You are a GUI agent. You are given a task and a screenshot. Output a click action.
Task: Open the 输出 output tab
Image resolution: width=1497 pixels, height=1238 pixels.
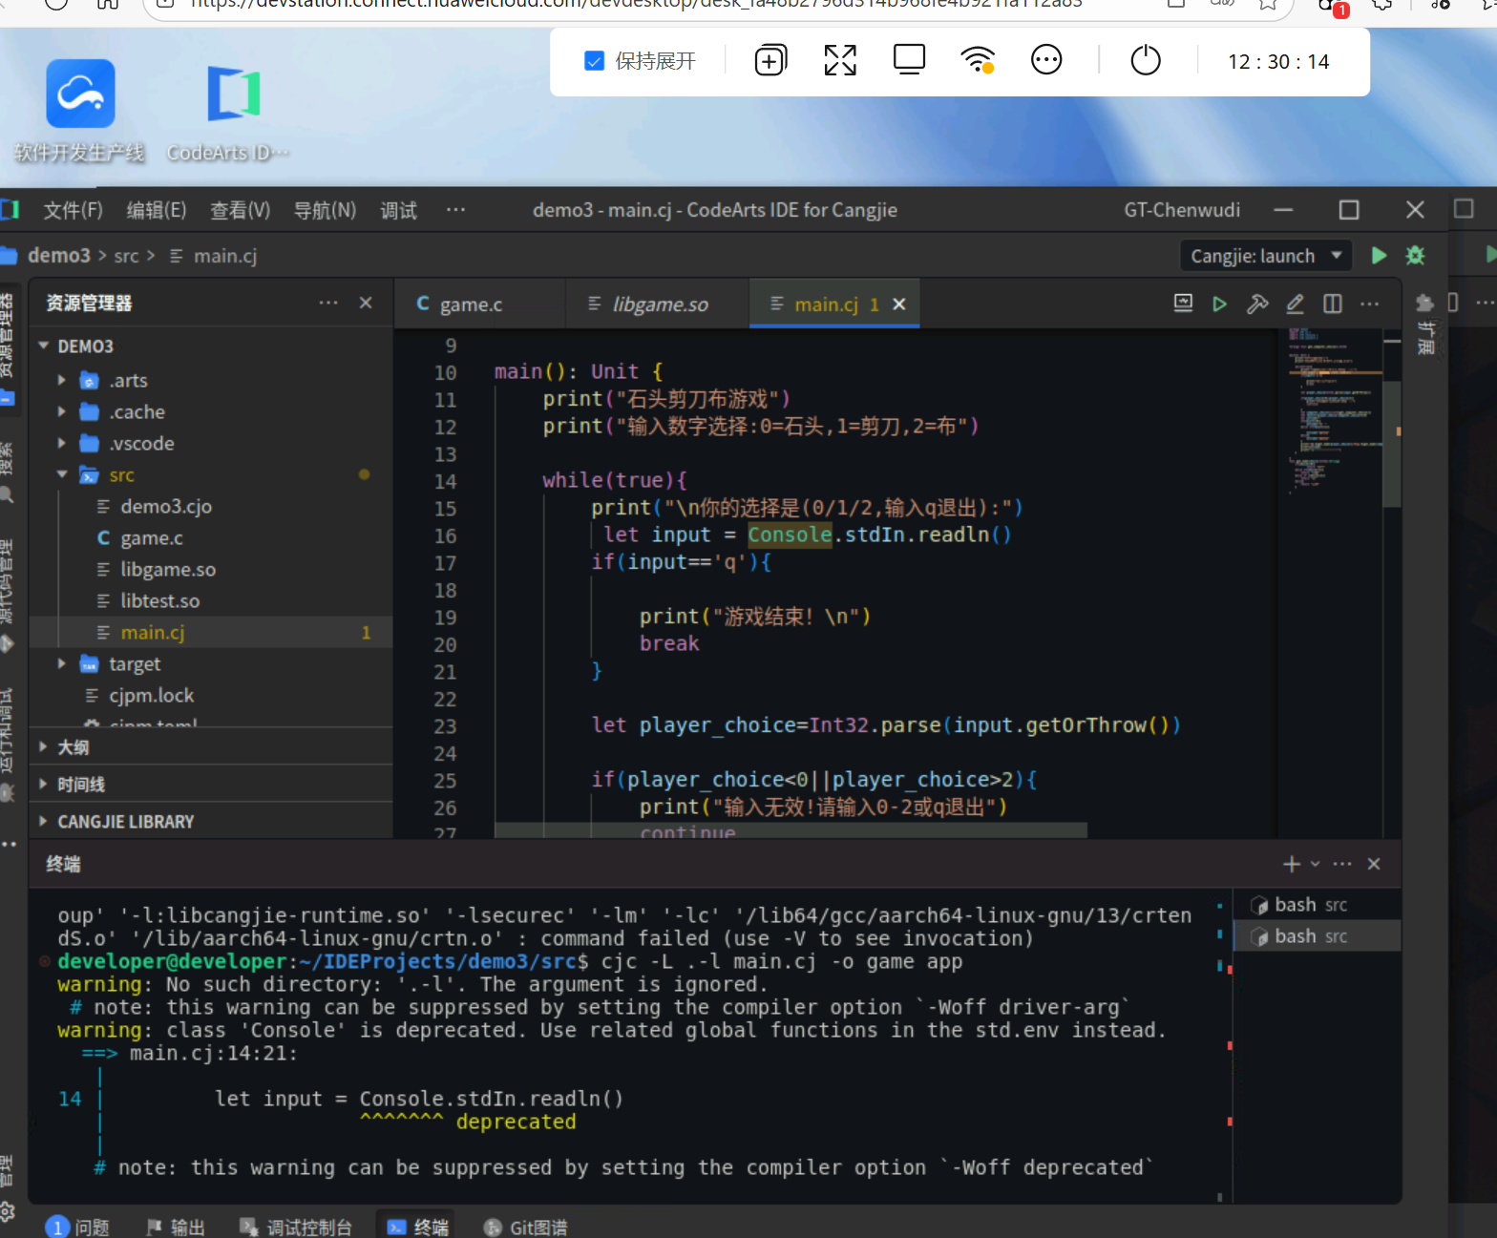(177, 1227)
